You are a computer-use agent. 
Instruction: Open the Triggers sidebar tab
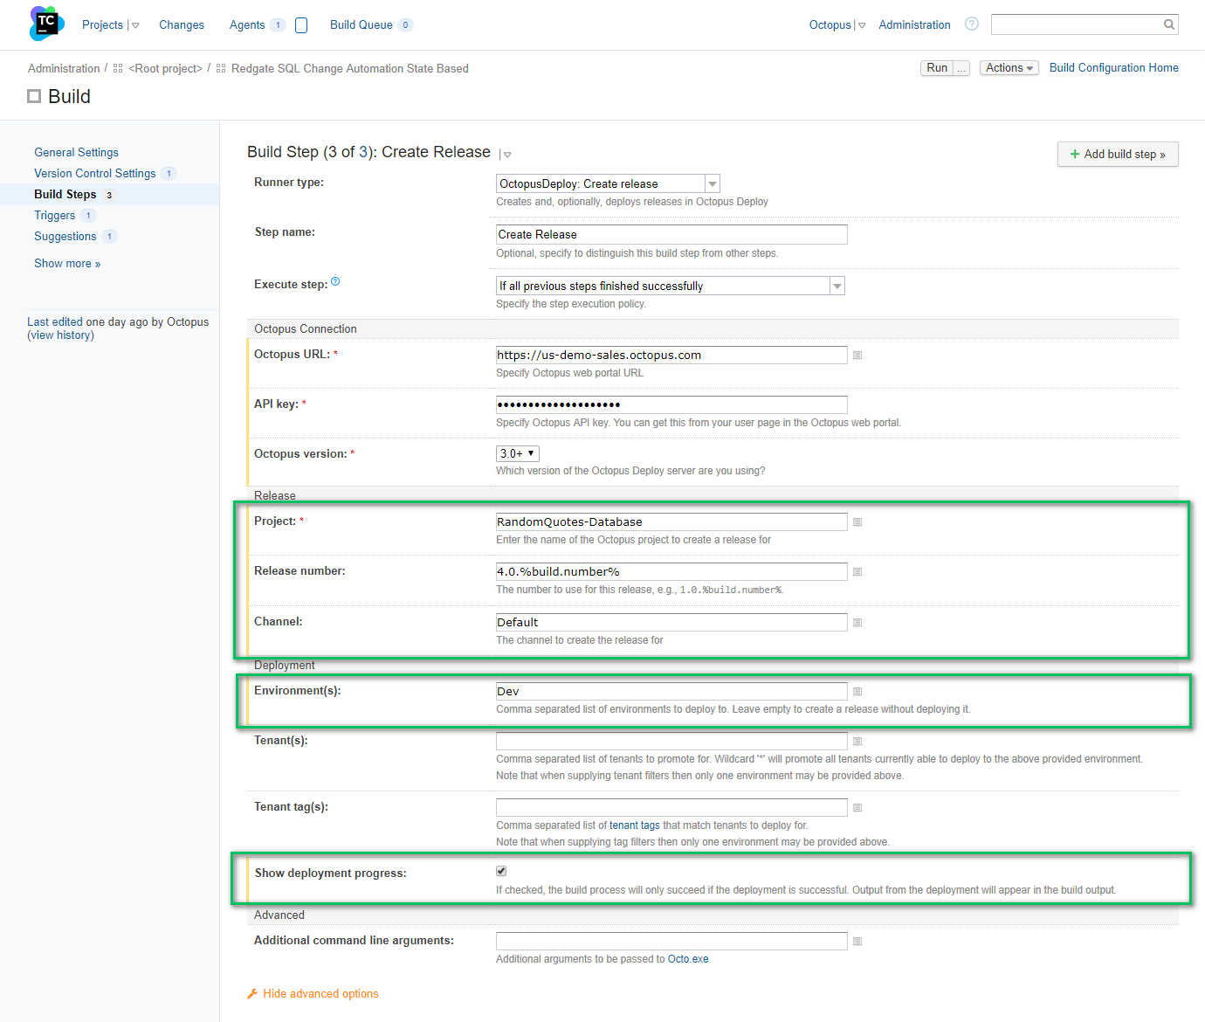pyautogui.click(x=54, y=216)
